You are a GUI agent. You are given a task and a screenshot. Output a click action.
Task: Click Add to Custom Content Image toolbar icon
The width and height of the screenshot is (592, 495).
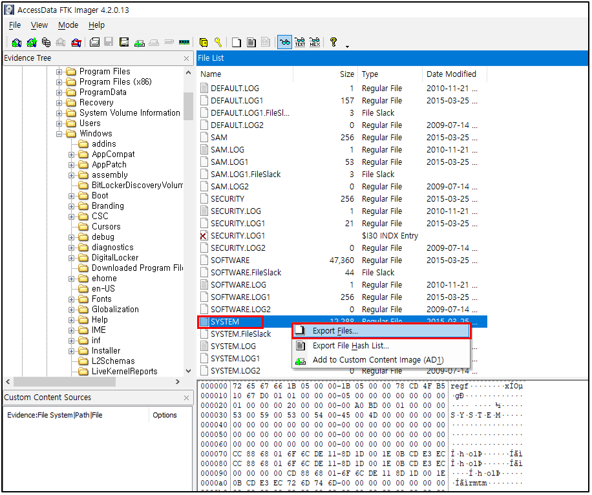coord(139,42)
